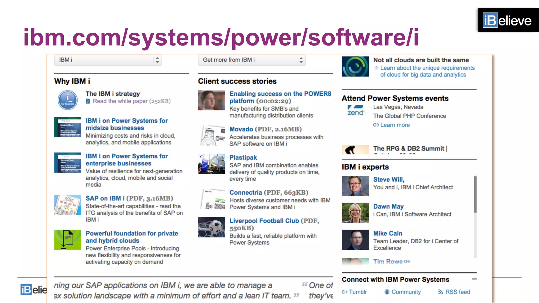Image resolution: width=539 pixels, height=303 pixels.
Task: Click the IBM i for Business round icon
Action: pyautogui.click(x=68, y=100)
